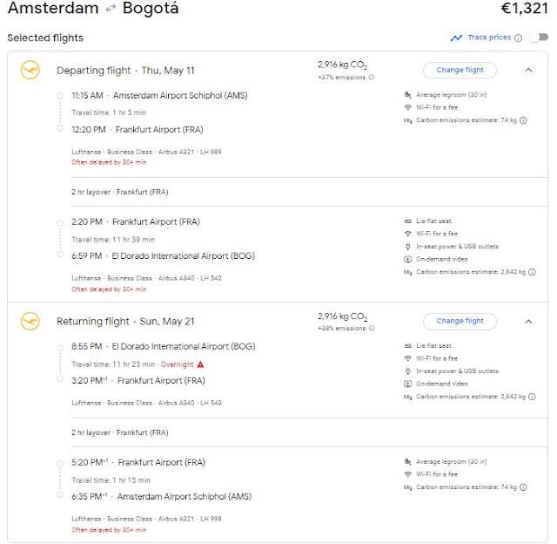Click the +37% emissions info icon
Image resolution: width=557 pixels, height=544 pixels.
(372, 78)
